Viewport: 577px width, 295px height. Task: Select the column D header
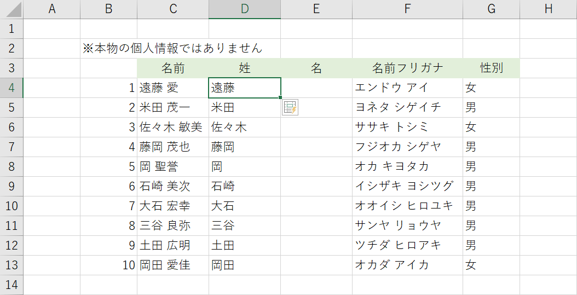tap(244, 9)
